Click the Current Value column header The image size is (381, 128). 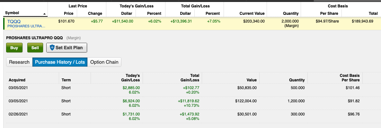pyautogui.click(x=252, y=14)
